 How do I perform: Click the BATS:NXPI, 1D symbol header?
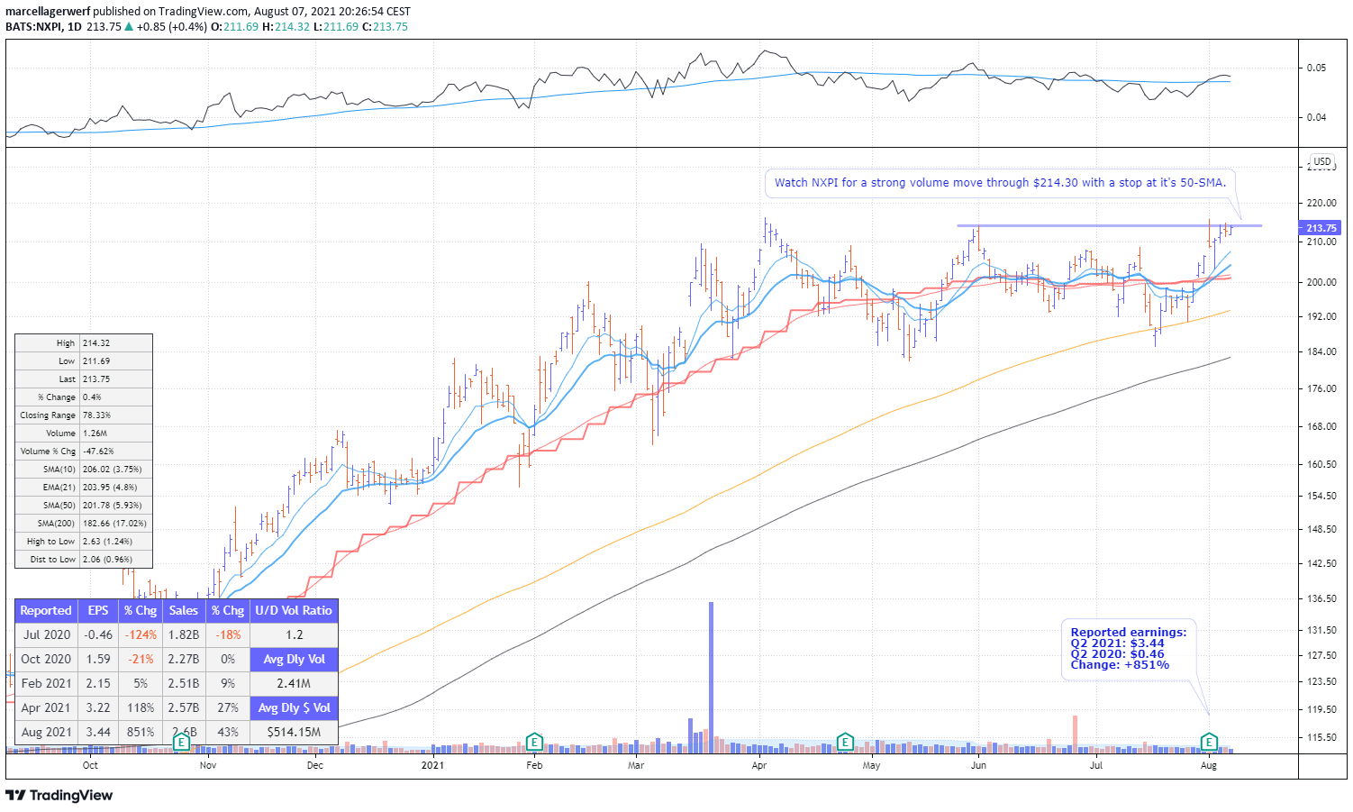(43, 26)
